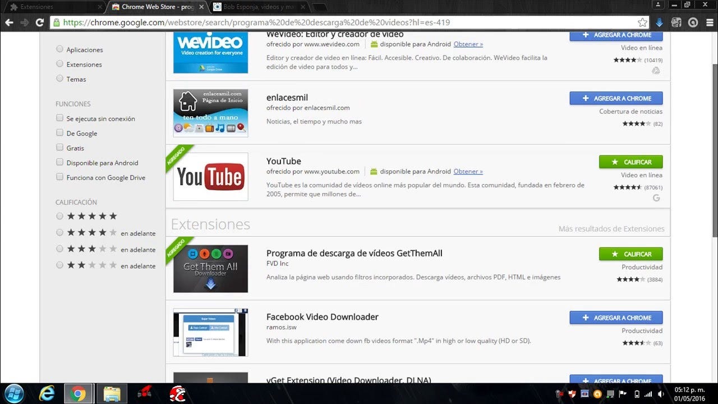Add enlacesmil to Chrome
The width and height of the screenshot is (718, 404).
click(616, 98)
